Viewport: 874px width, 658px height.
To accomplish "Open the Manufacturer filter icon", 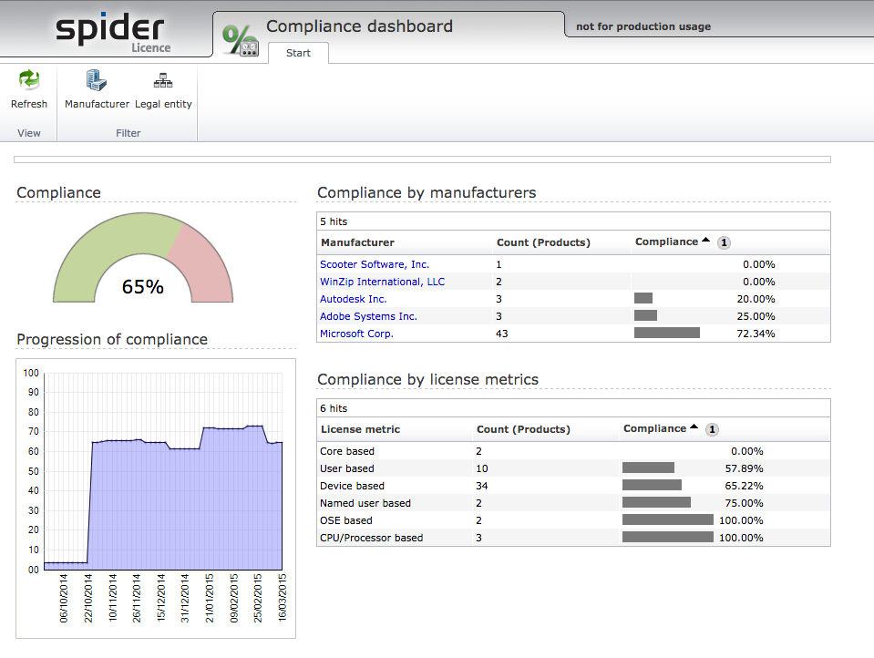I will 97,81.
